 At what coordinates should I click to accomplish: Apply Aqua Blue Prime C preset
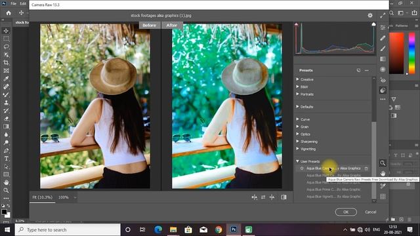pyautogui.click(x=333, y=189)
